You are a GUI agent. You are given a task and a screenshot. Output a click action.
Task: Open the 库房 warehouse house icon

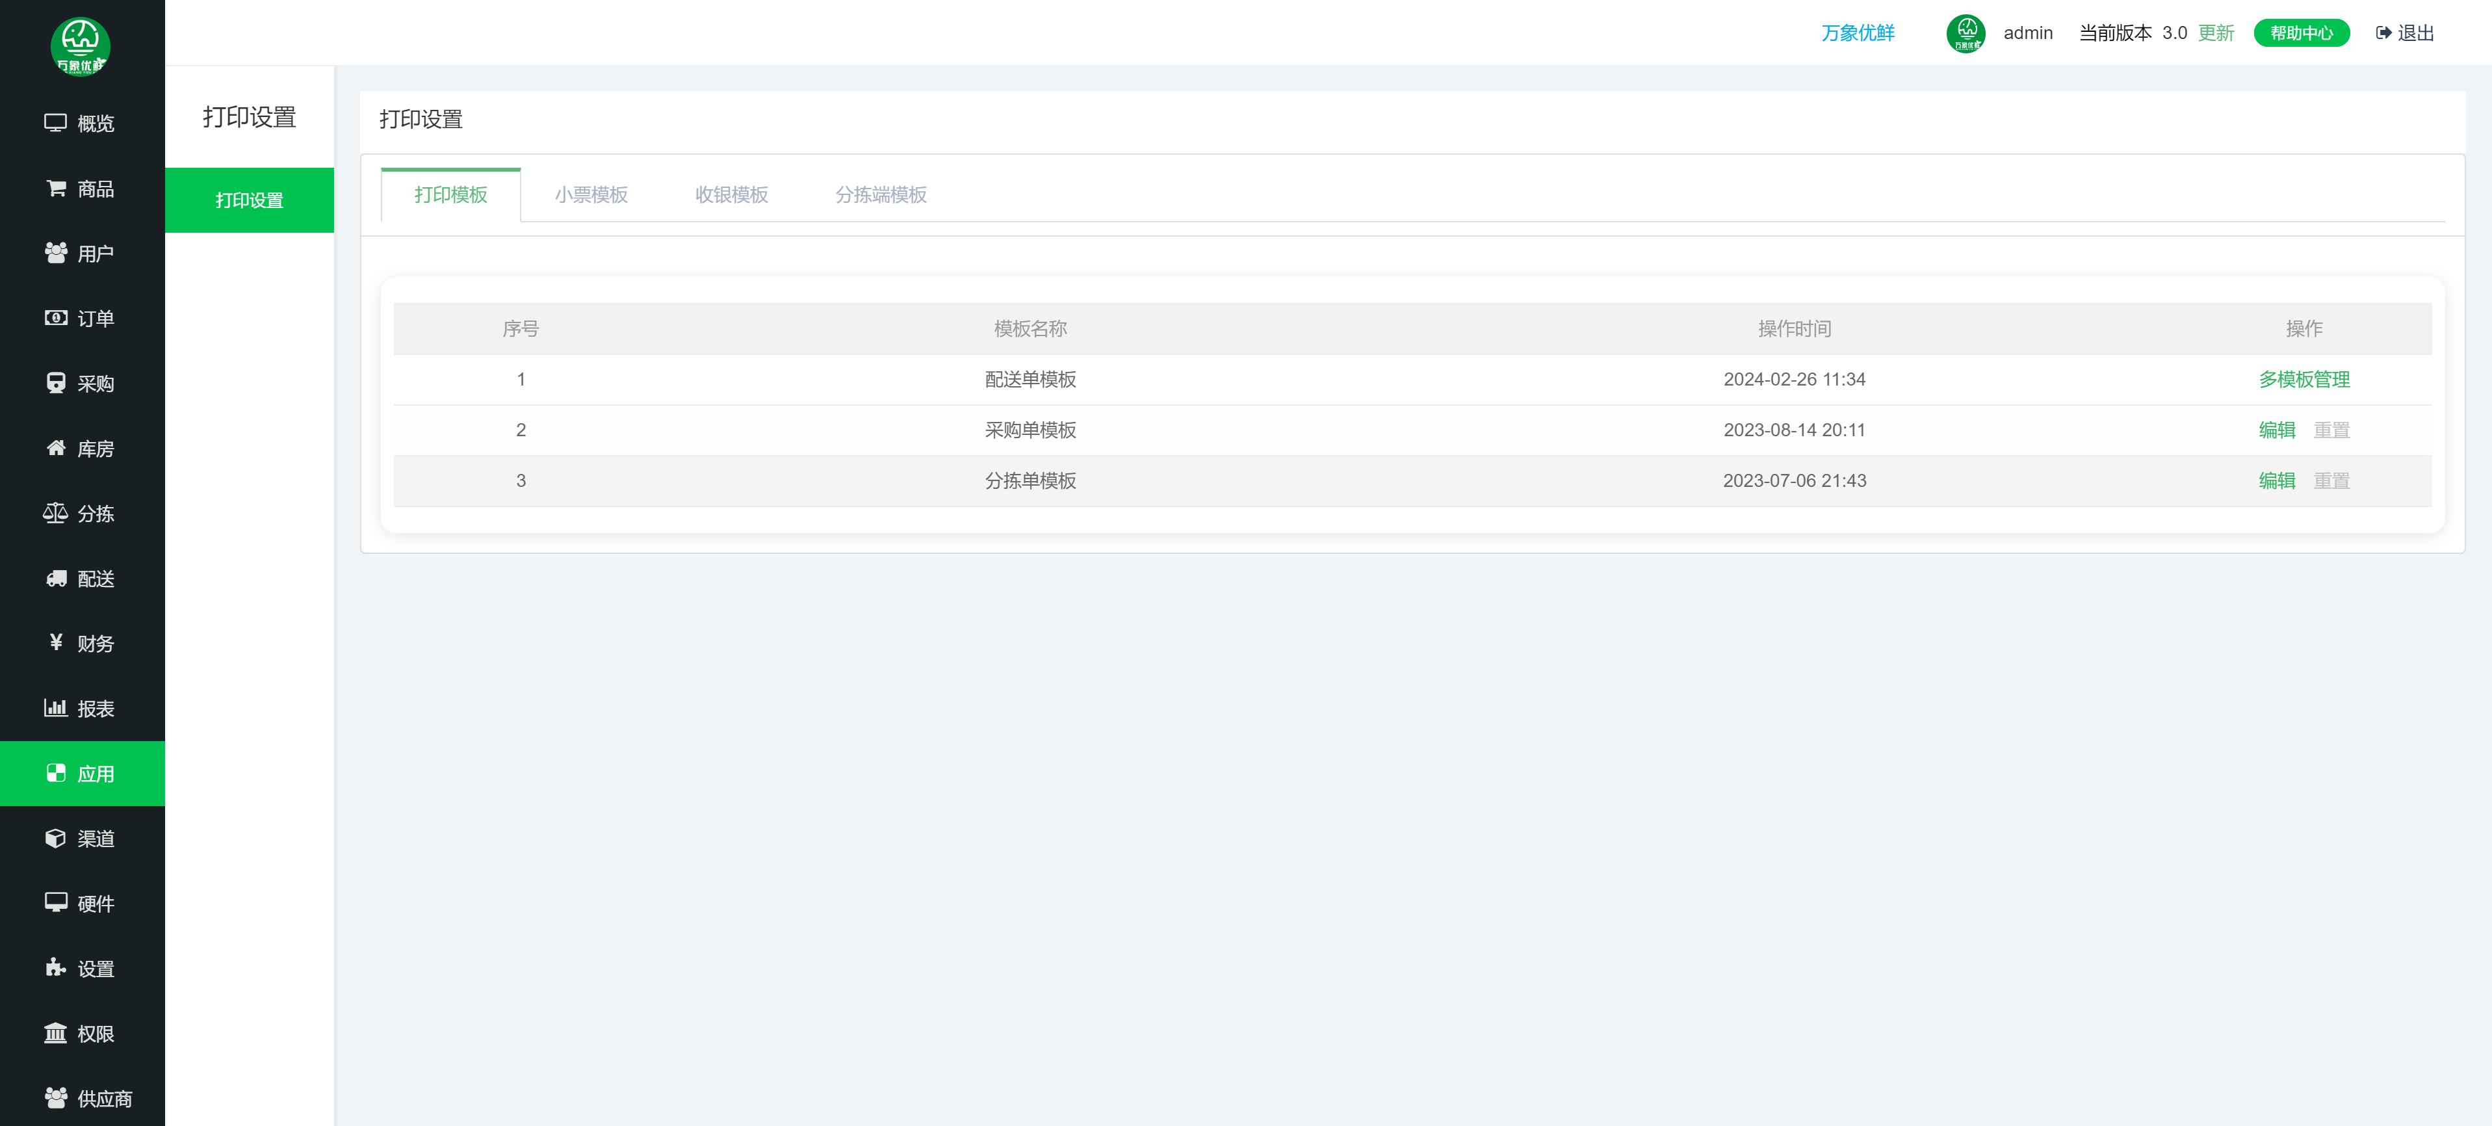(x=56, y=448)
